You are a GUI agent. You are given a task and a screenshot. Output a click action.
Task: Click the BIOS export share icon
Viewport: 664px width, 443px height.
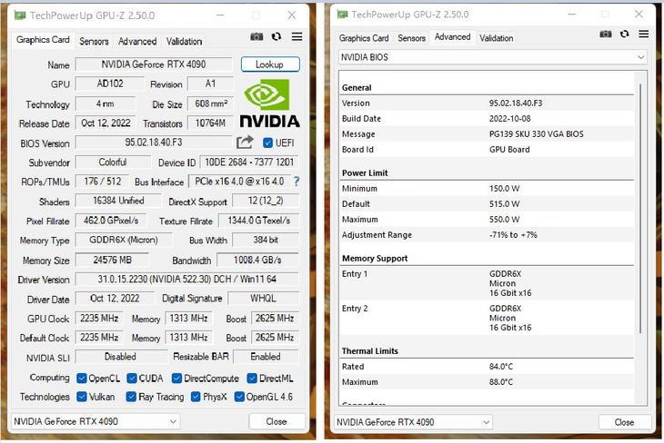245,142
